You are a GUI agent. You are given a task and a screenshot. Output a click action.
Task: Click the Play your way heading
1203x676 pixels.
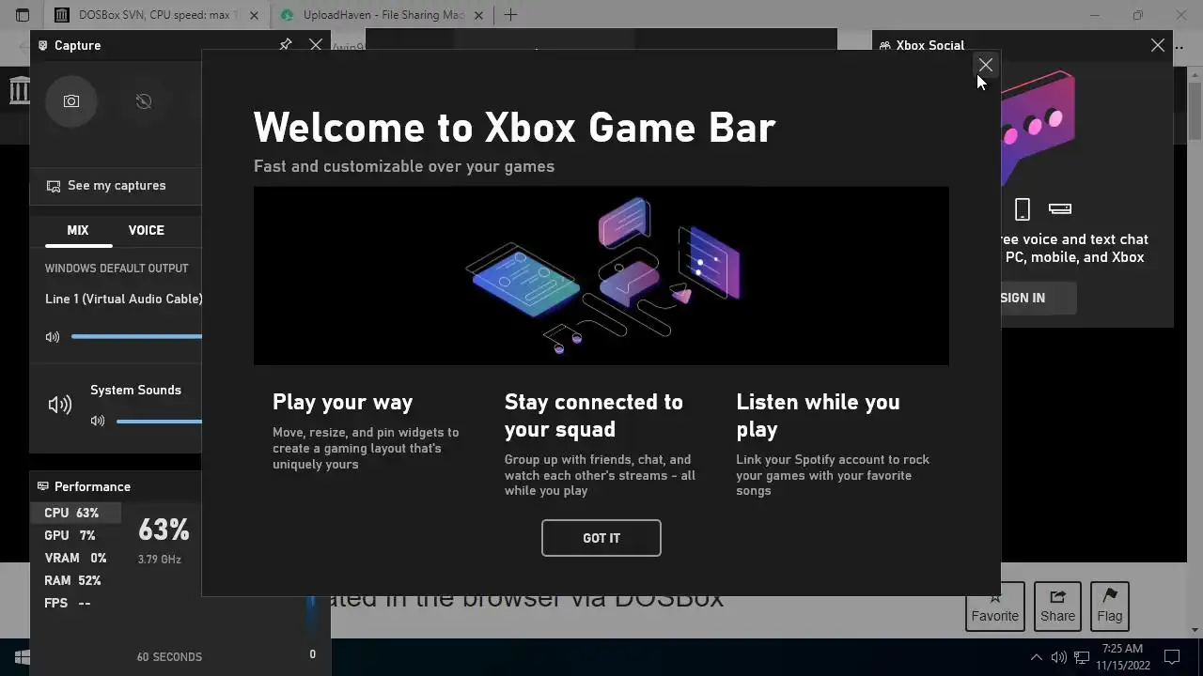click(x=342, y=402)
